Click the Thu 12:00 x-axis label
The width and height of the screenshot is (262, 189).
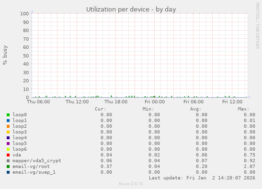77,102
